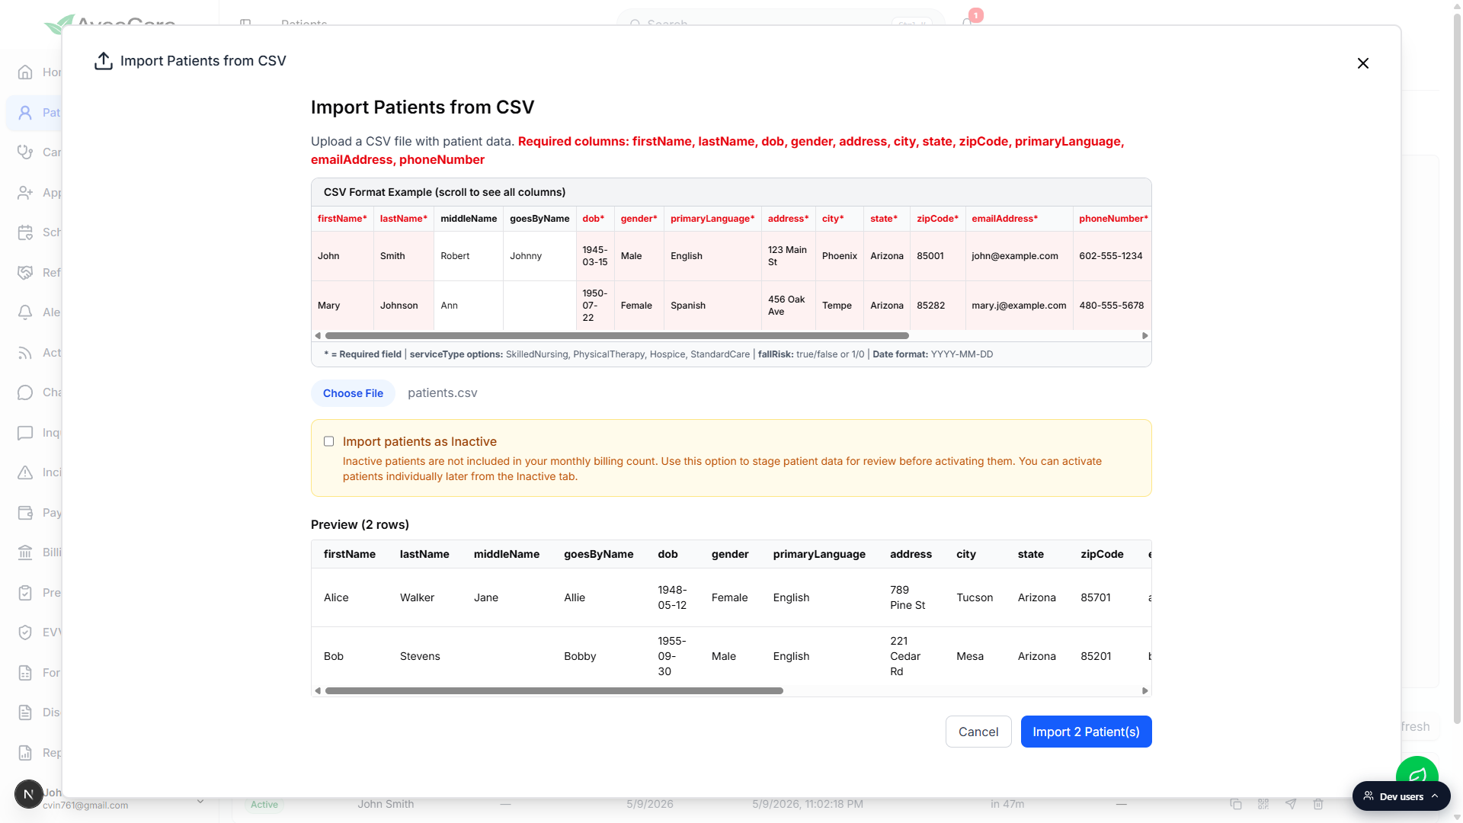1463x823 pixels.
Task: Click Import 2 Patient(s) button
Action: [1086, 732]
